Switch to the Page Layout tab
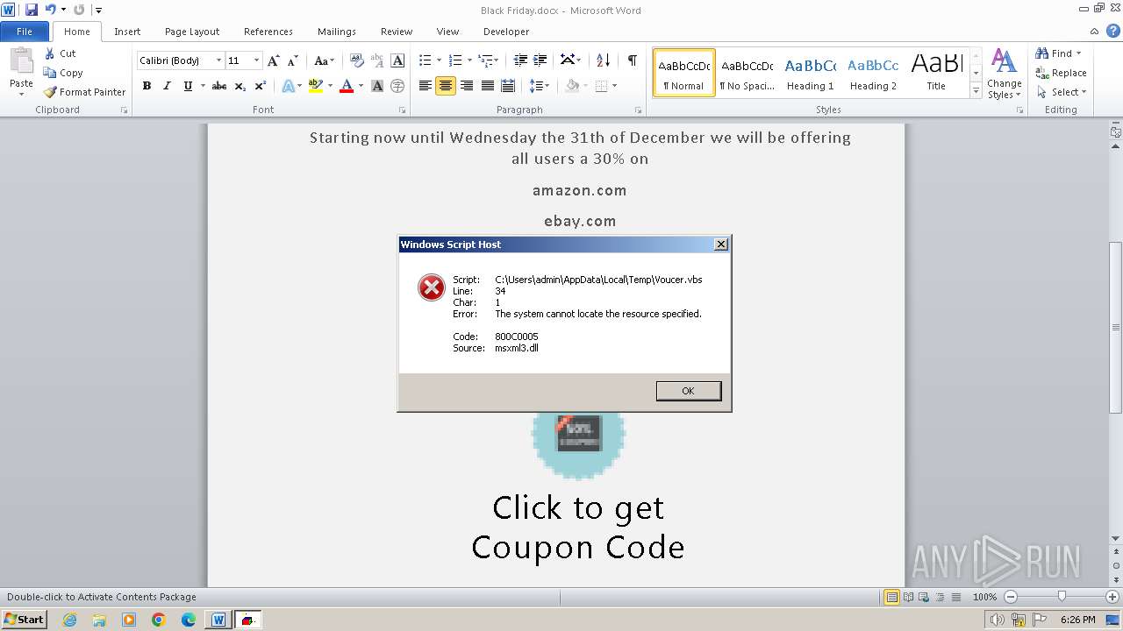 pyautogui.click(x=192, y=32)
